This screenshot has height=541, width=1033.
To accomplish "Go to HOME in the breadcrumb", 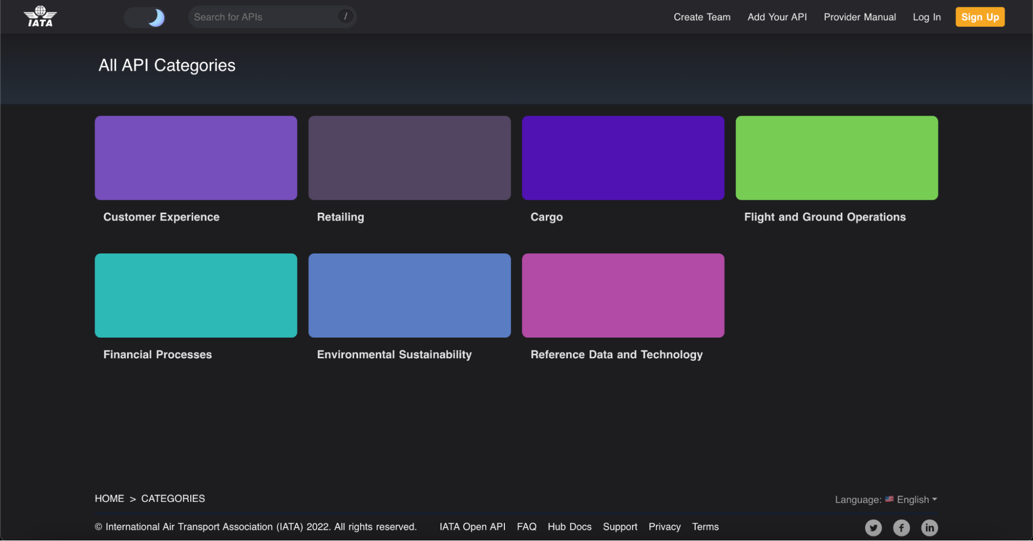I will [110, 498].
